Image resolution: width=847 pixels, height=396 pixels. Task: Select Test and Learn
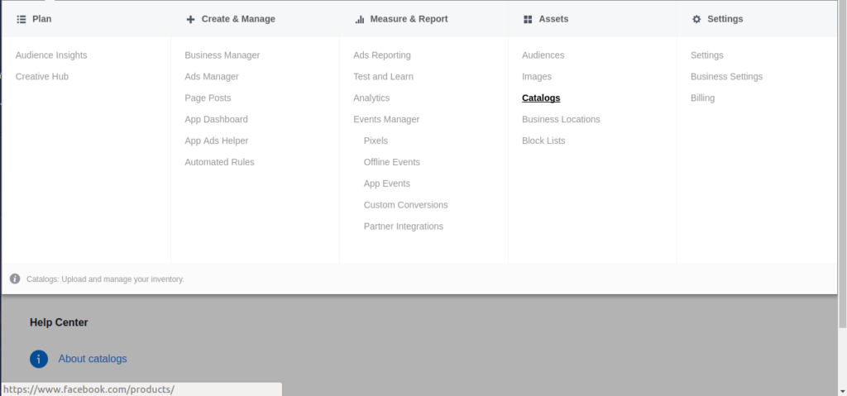(384, 77)
